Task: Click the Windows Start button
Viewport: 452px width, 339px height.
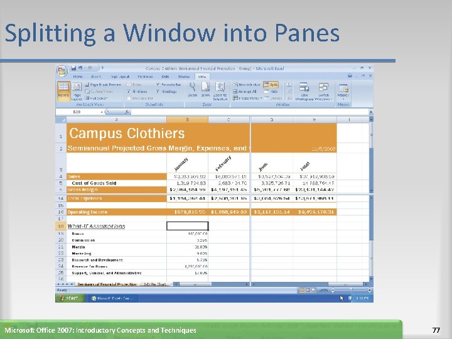Action: click(70, 298)
